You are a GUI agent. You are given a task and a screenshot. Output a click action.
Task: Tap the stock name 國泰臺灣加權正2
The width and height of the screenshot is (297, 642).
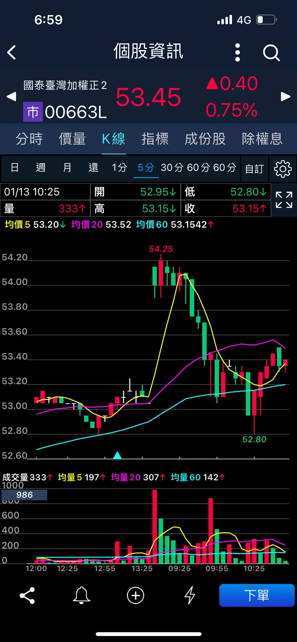pos(65,85)
